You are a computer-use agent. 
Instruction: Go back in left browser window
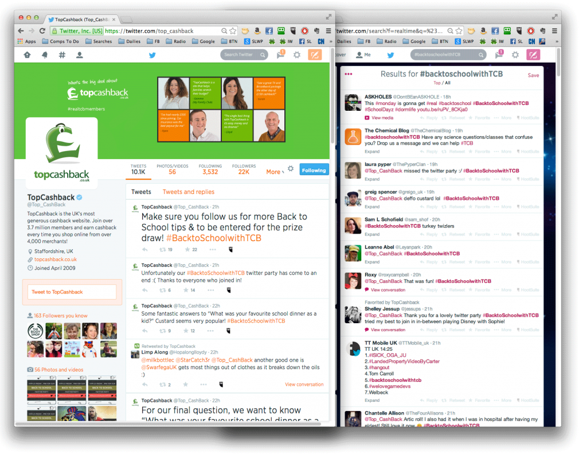[21, 32]
